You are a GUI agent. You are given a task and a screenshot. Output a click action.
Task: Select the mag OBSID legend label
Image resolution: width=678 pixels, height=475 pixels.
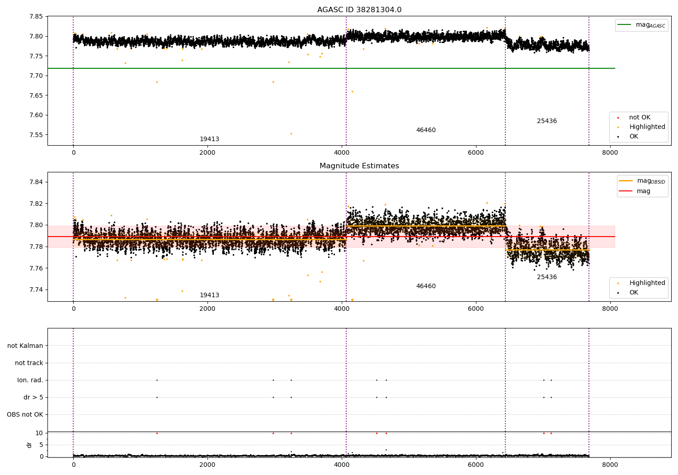point(651,181)
